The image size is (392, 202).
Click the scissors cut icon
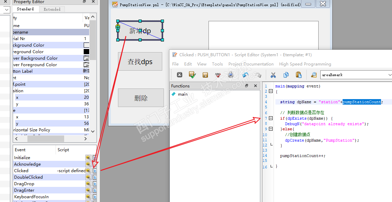(x=273, y=75)
